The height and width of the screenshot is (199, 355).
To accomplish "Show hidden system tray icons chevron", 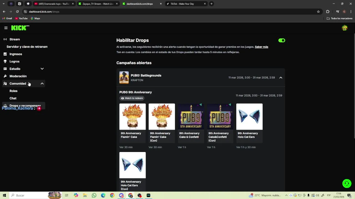I will [x=286, y=195].
